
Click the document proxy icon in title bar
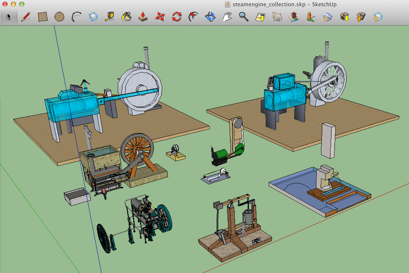(227, 4)
